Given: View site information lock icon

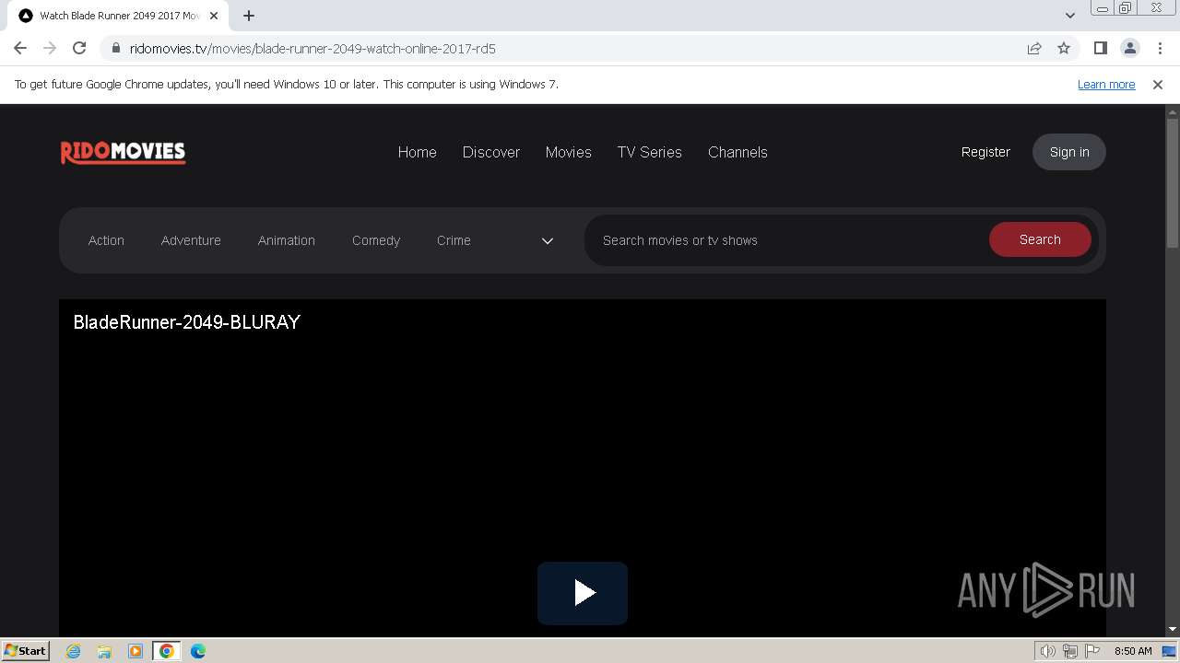Looking at the screenshot, I should [116, 48].
